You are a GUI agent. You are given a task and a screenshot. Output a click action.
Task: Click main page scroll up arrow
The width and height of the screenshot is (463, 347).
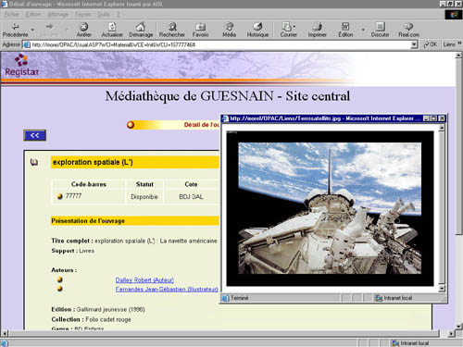458,56
